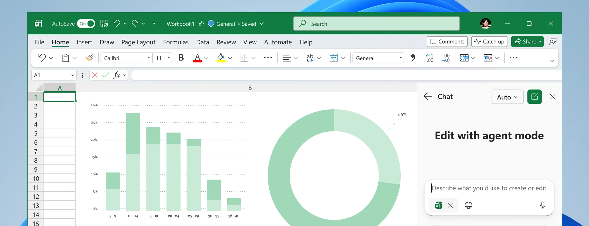The width and height of the screenshot is (589, 226).
Task: Click the Insert Function fx icon
Action: (117, 75)
